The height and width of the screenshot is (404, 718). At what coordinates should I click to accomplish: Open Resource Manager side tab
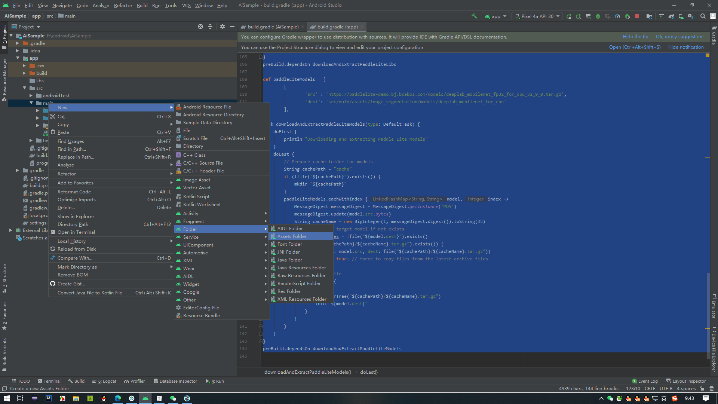4,79
